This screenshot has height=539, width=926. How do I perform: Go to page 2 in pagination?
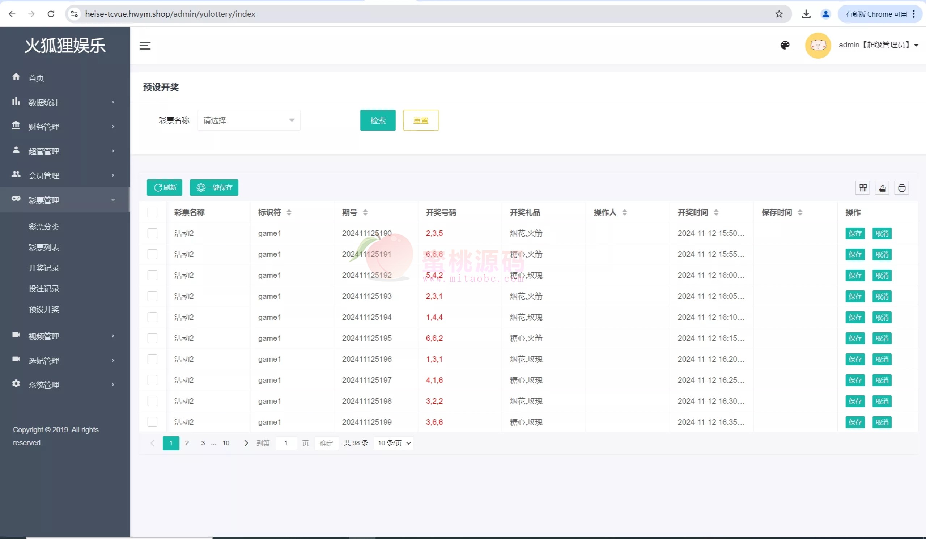click(x=187, y=443)
